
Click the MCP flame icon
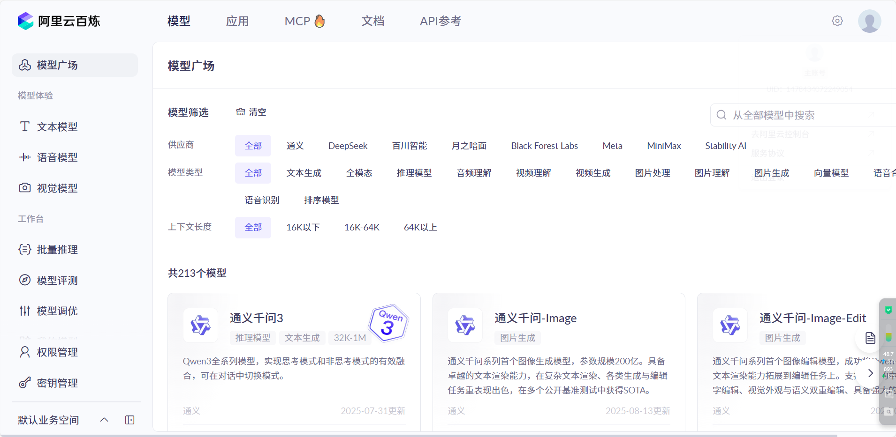(319, 21)
